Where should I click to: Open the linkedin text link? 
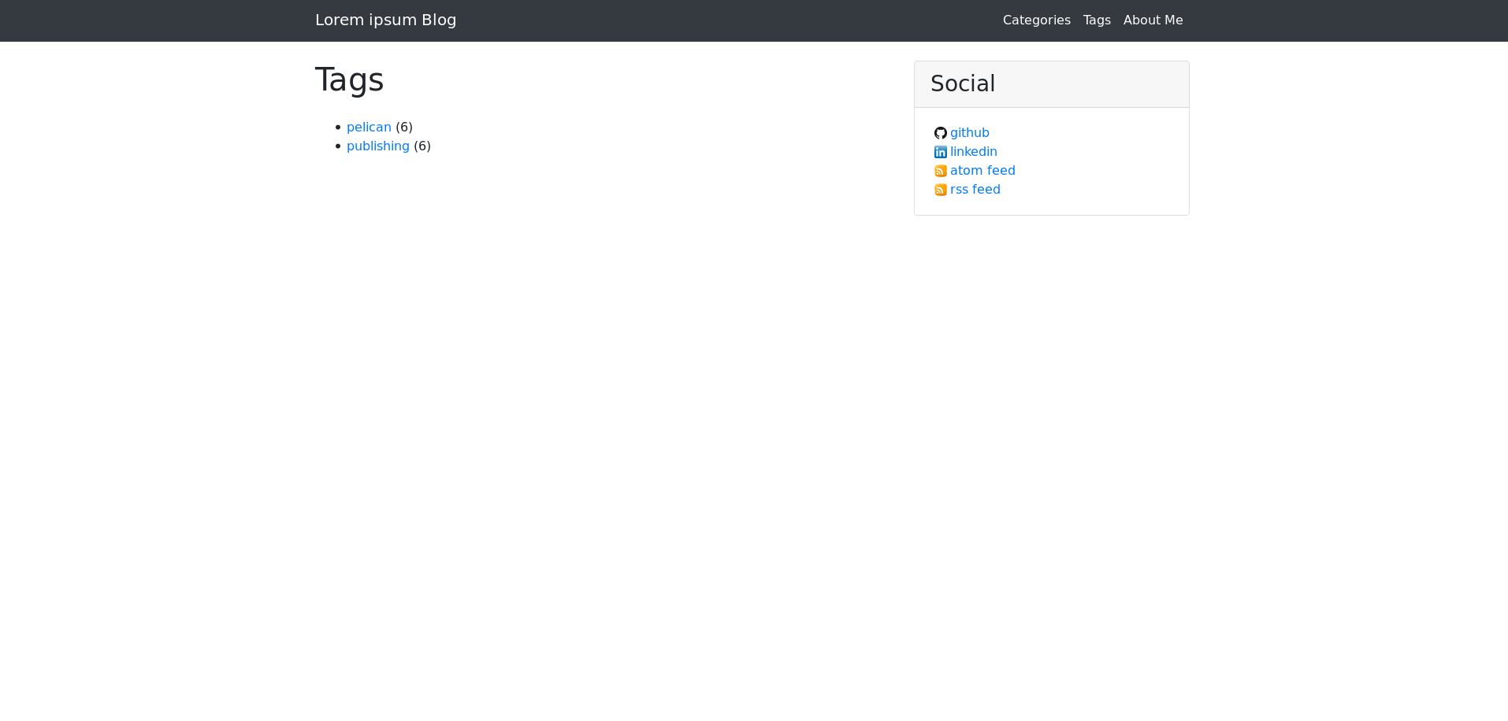(973, 152)
